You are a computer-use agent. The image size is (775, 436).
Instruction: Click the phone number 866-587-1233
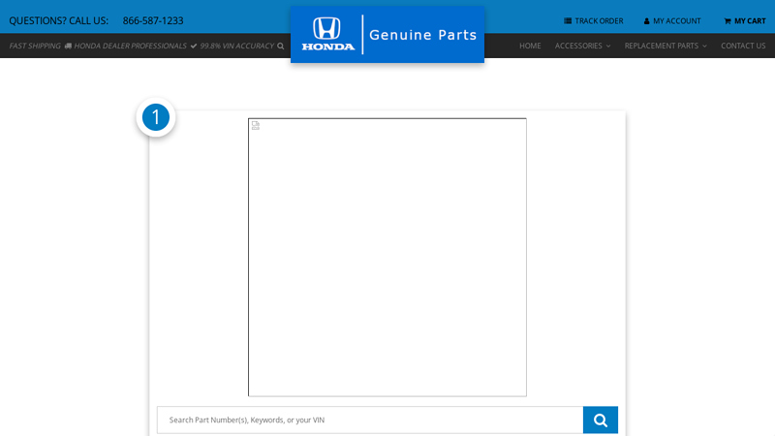[153, 20]
